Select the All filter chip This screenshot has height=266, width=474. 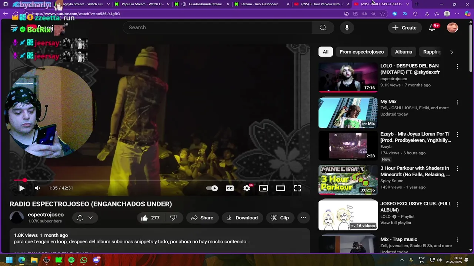[326, 52]
